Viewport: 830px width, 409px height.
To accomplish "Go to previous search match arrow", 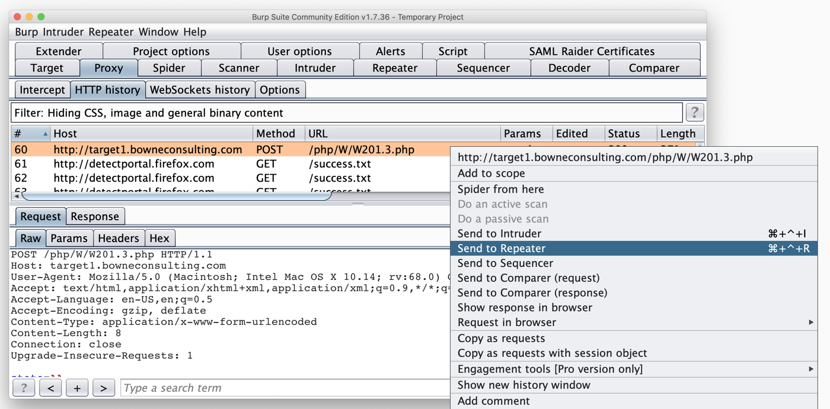I will (50, 388).
